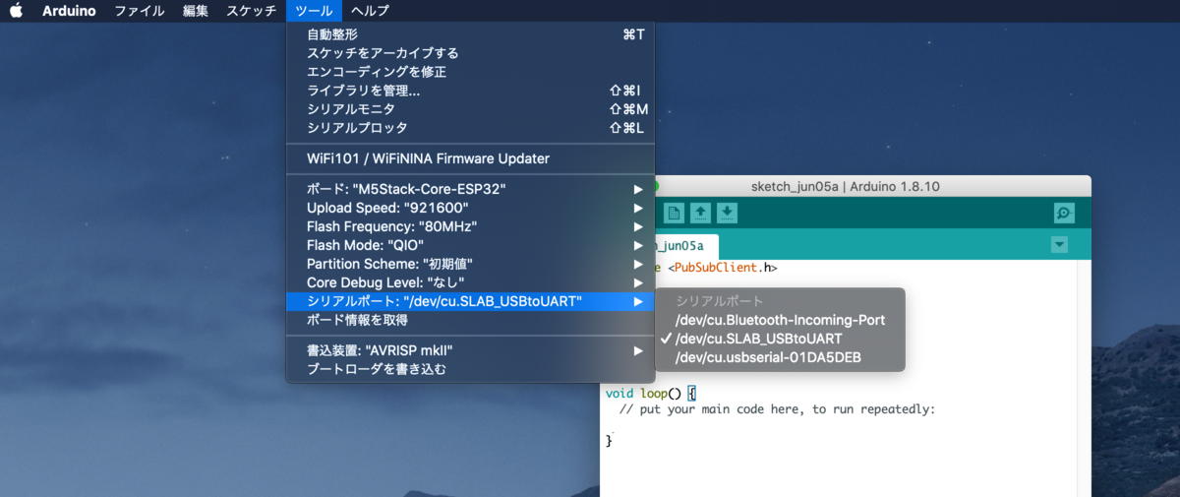Launch WiFi101 / WiFiNINA Firmware Updater
The width and height of the screenshot is (1180, 497).
(x=470, y=158)
